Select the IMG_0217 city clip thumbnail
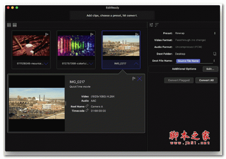226x159 pixels. (121, 46)
